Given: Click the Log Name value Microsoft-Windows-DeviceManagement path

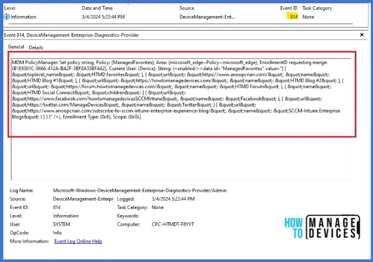Looking at the screenshot, I should (x=140, y=190).
